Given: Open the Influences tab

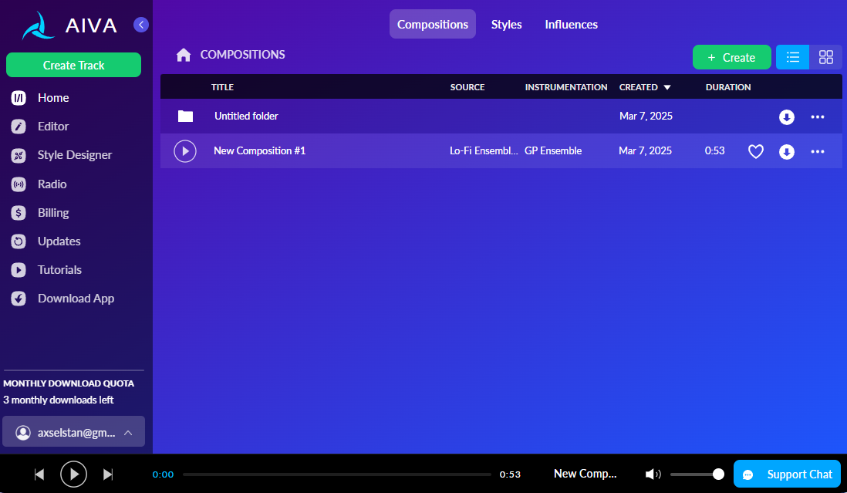Looking at the screenshot, I should coord(571,25).
